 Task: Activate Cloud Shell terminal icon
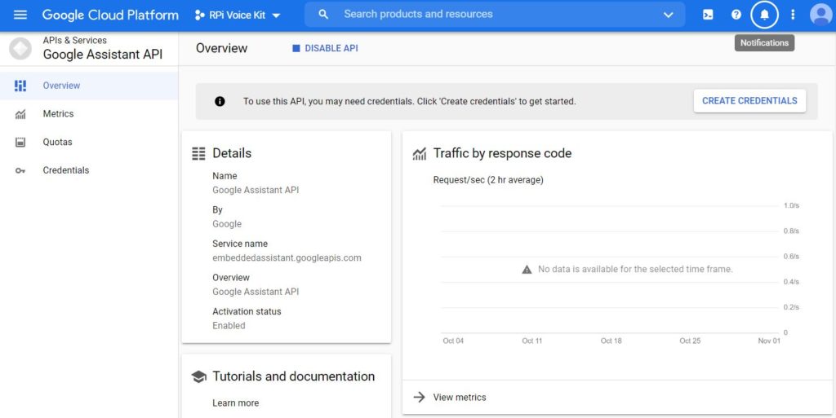pos(708,15)
